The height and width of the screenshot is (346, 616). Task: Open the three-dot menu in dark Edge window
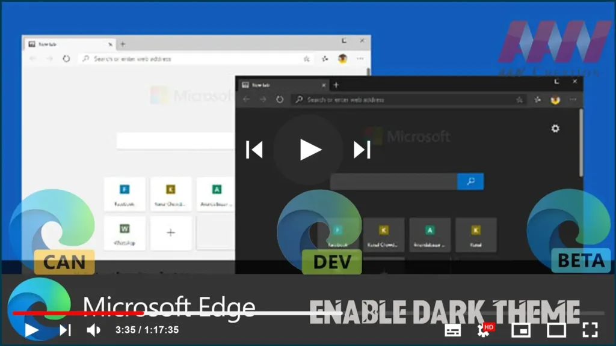pos(573,100)
